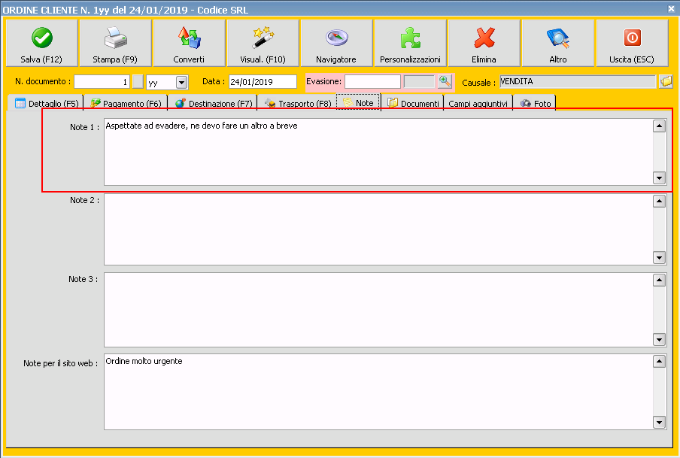Click the Causale field showing VENDITA
The image size is (680, 458).
[578, 81]
